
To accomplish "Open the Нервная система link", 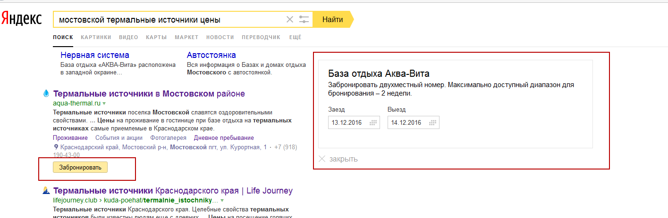I will click(x=95, y=55).
